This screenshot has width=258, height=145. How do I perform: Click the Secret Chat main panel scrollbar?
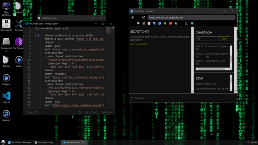tap(192, 60)
